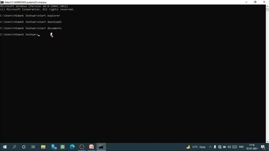Close the Command Prompt window
This screenshot has width=269, height=151.
(264, 2)
